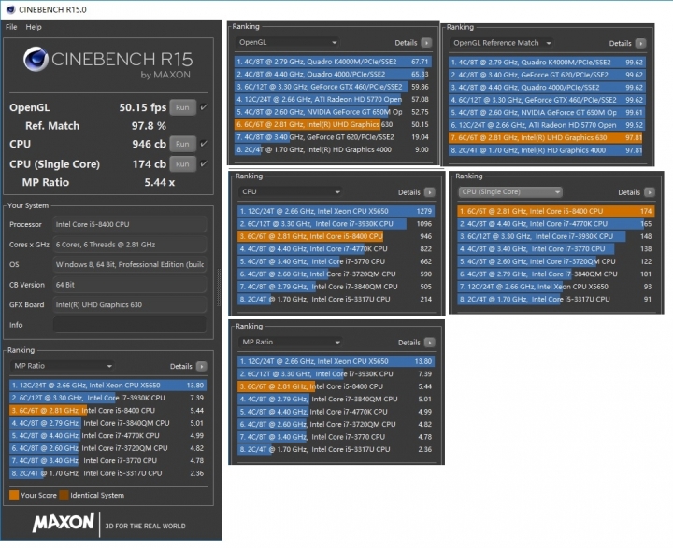Click the Your Score orange swatch
Screen dimensions: 673x548
pyautogui.click(x=14, y=496)
